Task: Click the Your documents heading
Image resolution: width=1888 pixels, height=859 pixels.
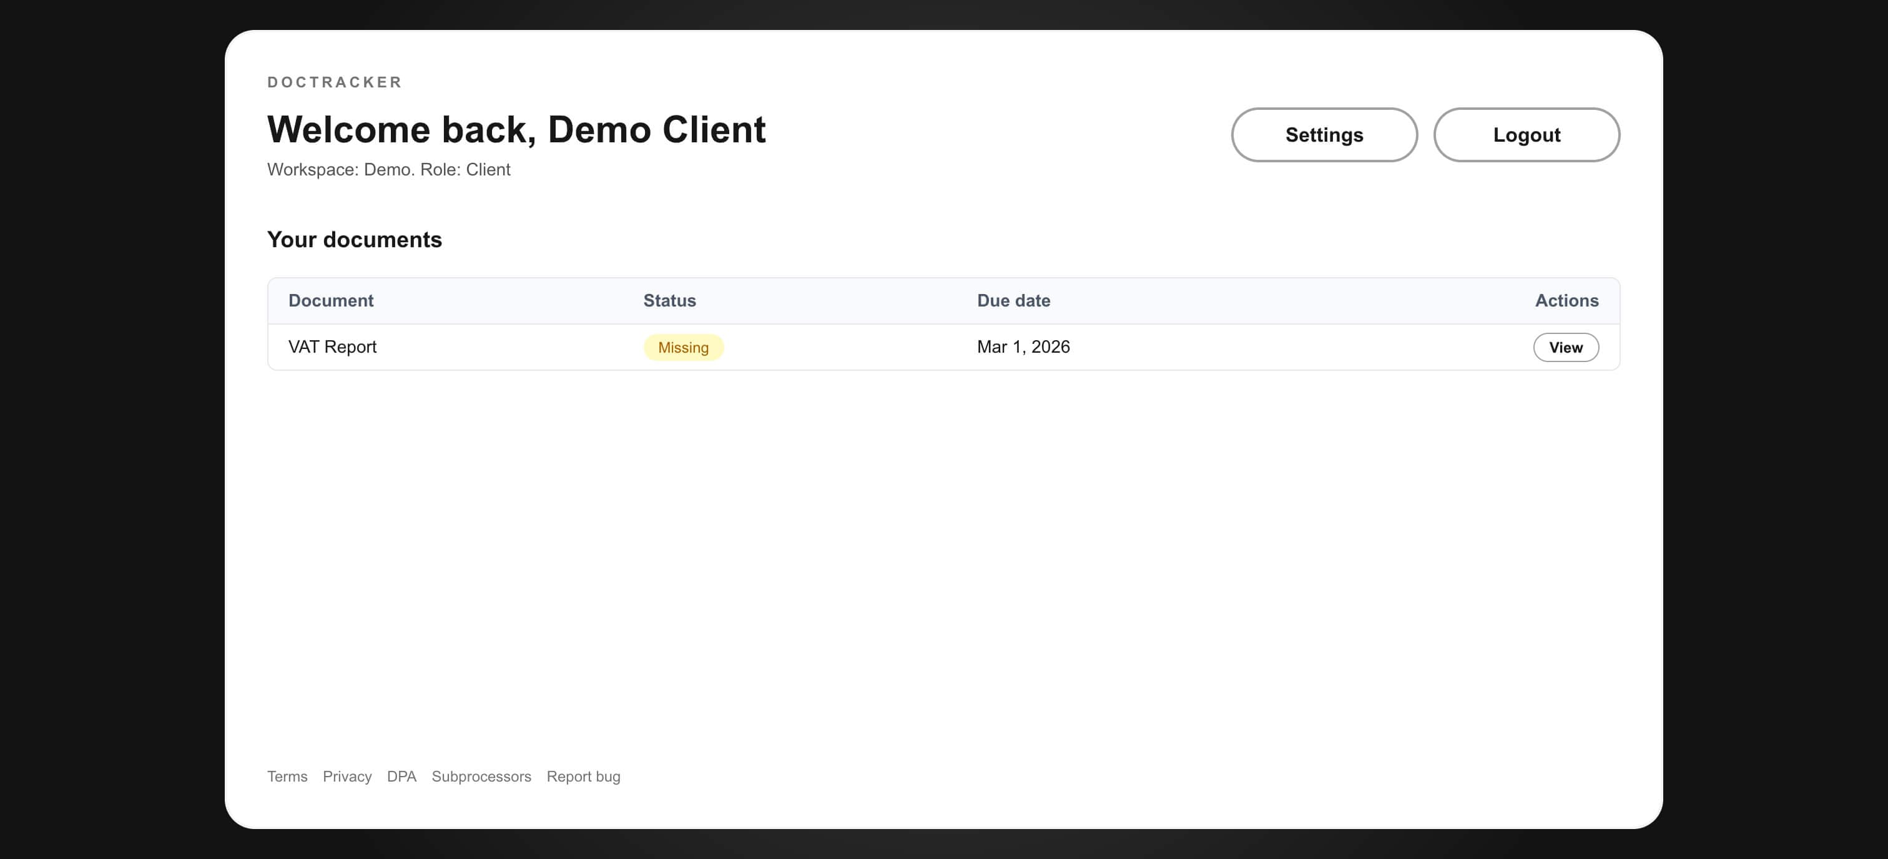Action: [354, 239]
